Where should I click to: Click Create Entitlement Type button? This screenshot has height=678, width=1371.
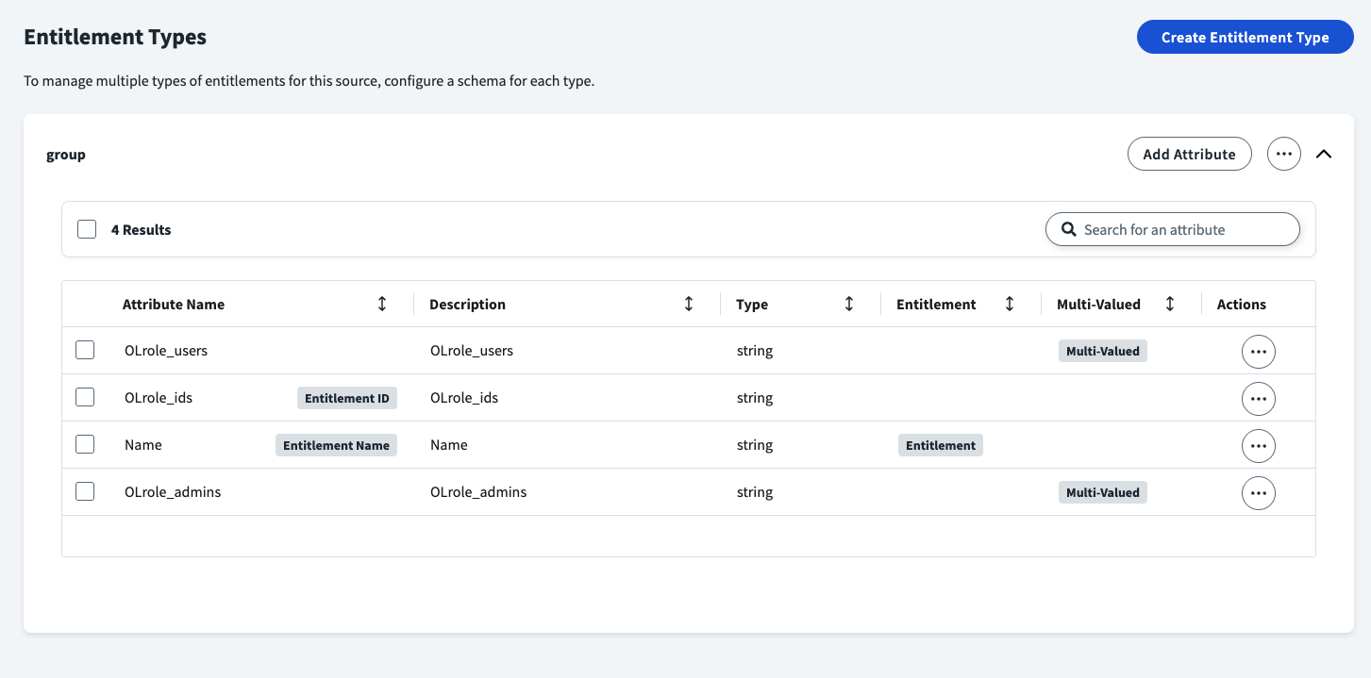1245,38
